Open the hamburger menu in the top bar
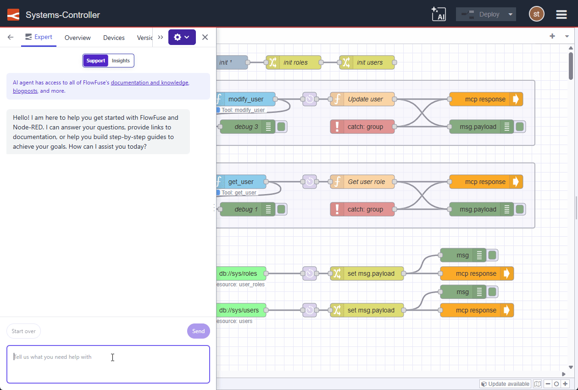Viewport: 578px width, 390px height. (x=561, y=14)
